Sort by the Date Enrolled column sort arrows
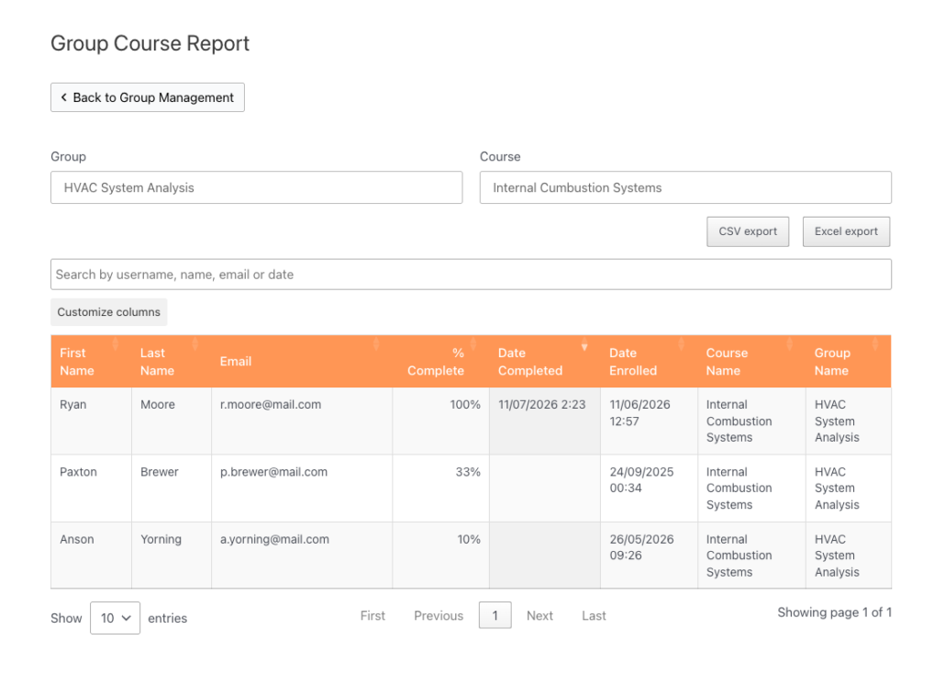This screenshot has width=945, height=674. click(x=681, y=344)
